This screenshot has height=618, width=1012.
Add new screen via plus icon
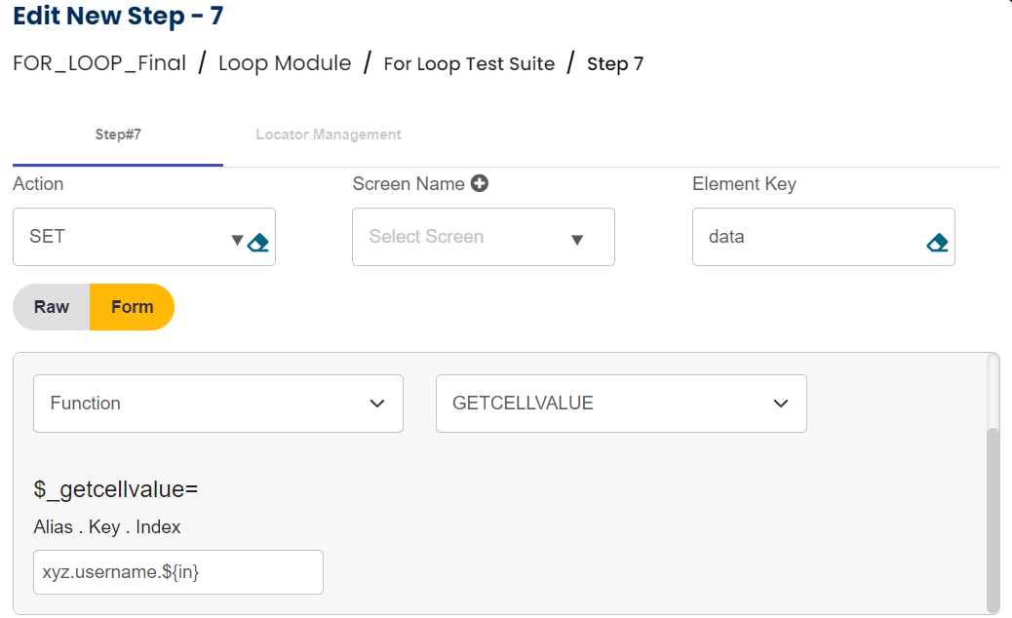[x=479, y=183]
